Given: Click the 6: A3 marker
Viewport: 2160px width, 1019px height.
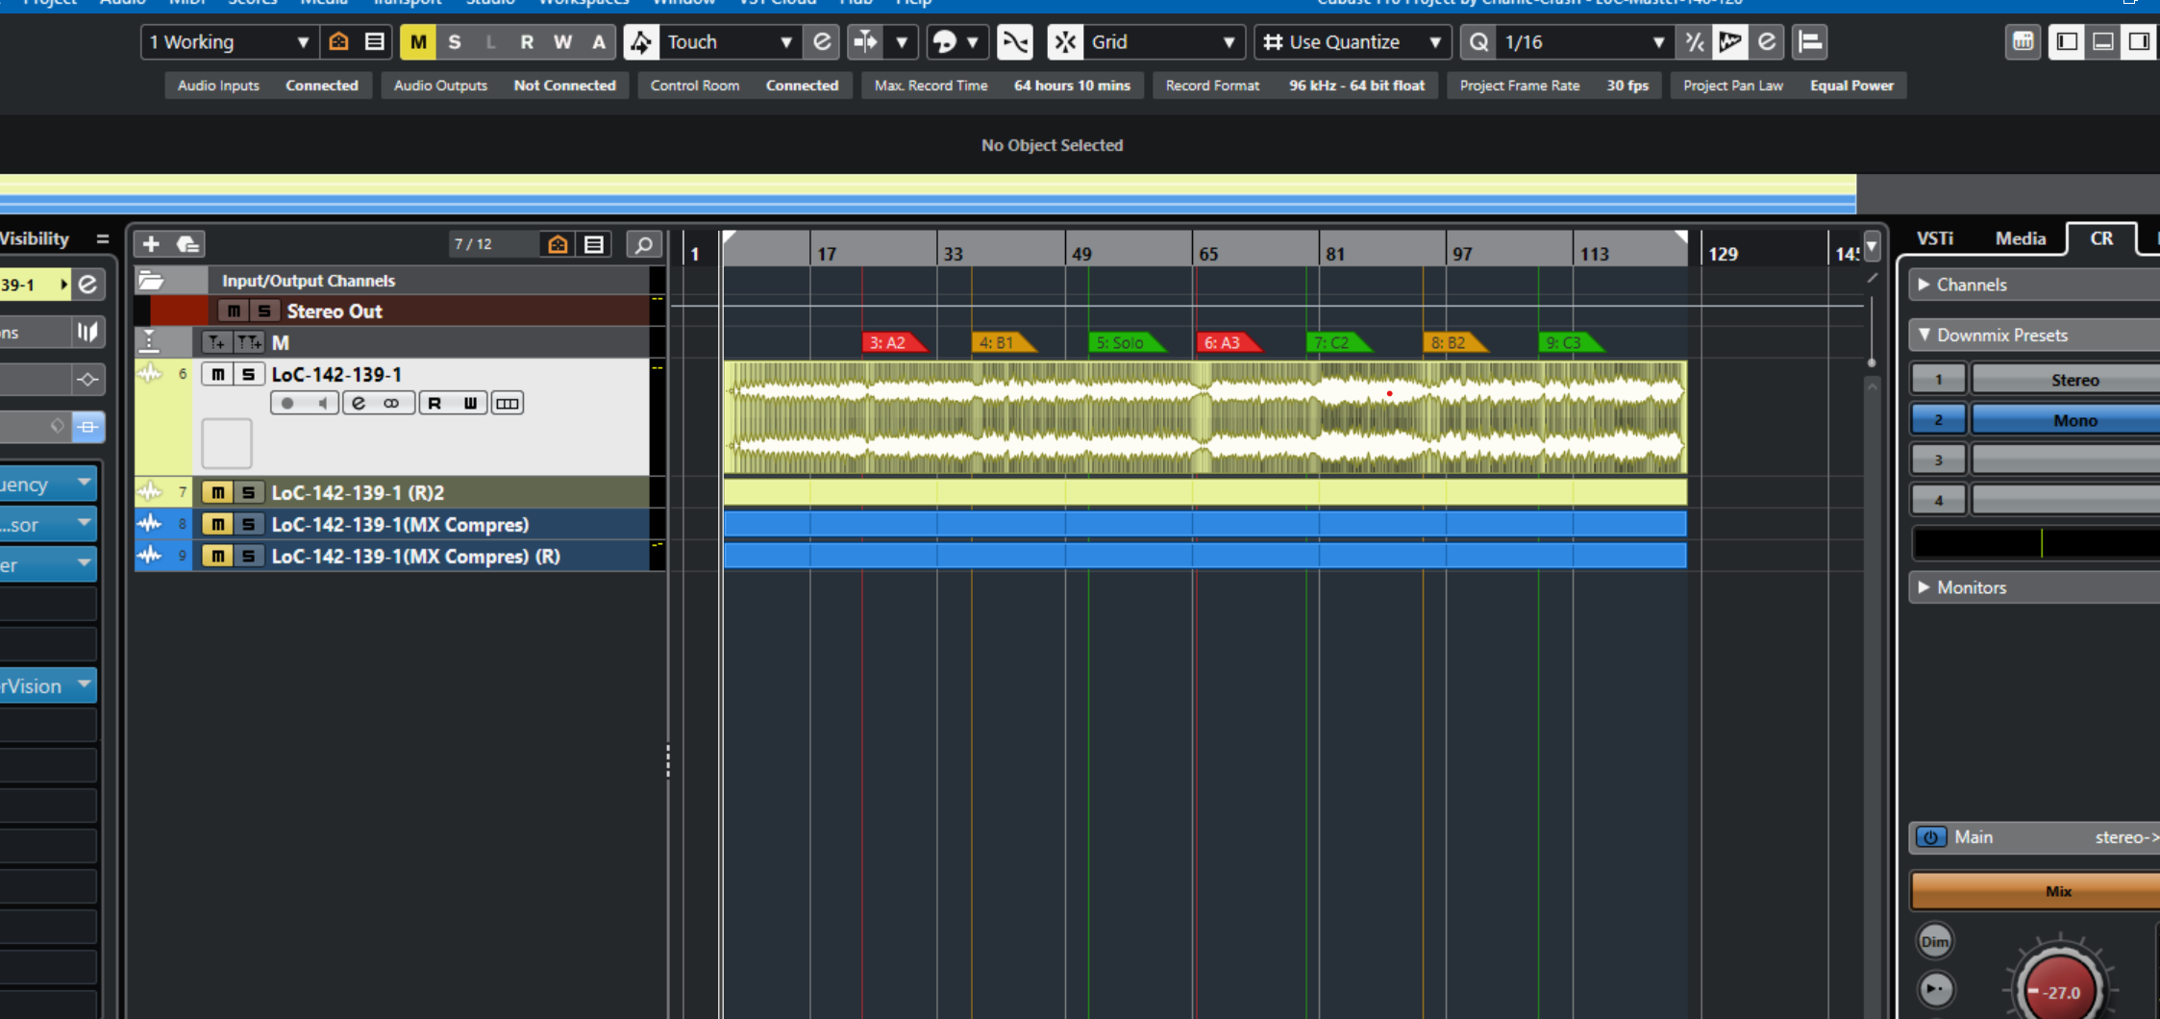Looking at the screenshot, I should click(x=1228, y=342).
